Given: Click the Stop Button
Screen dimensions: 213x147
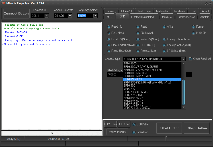Looking at the screenshot, I should [x=197, y=128].
